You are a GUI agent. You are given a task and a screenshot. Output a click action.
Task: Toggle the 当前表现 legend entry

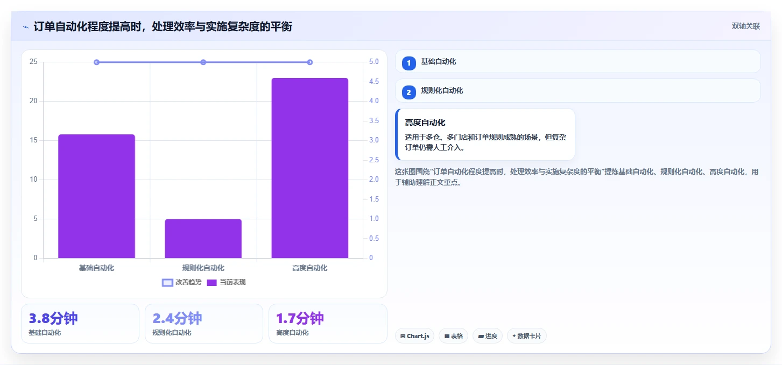[226, 282]
